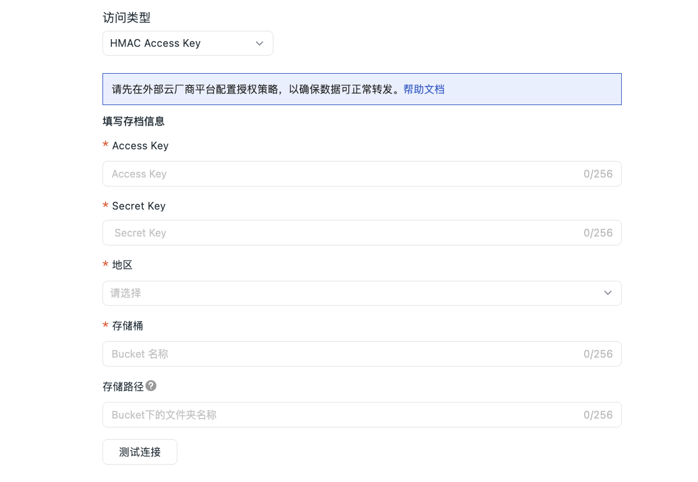Focus the Bucket下的文件夹名称 path field
This screenshot has height=482, width=698.
point(362,415)
